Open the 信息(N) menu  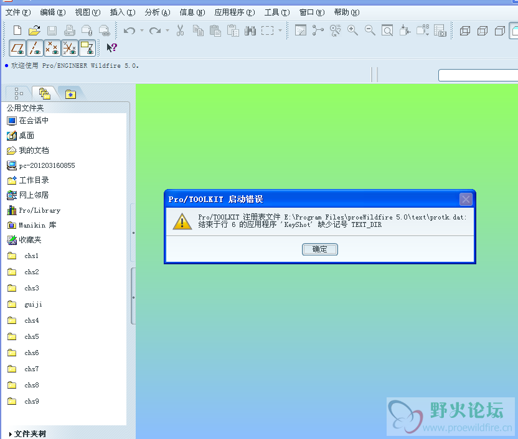point(192,12)
